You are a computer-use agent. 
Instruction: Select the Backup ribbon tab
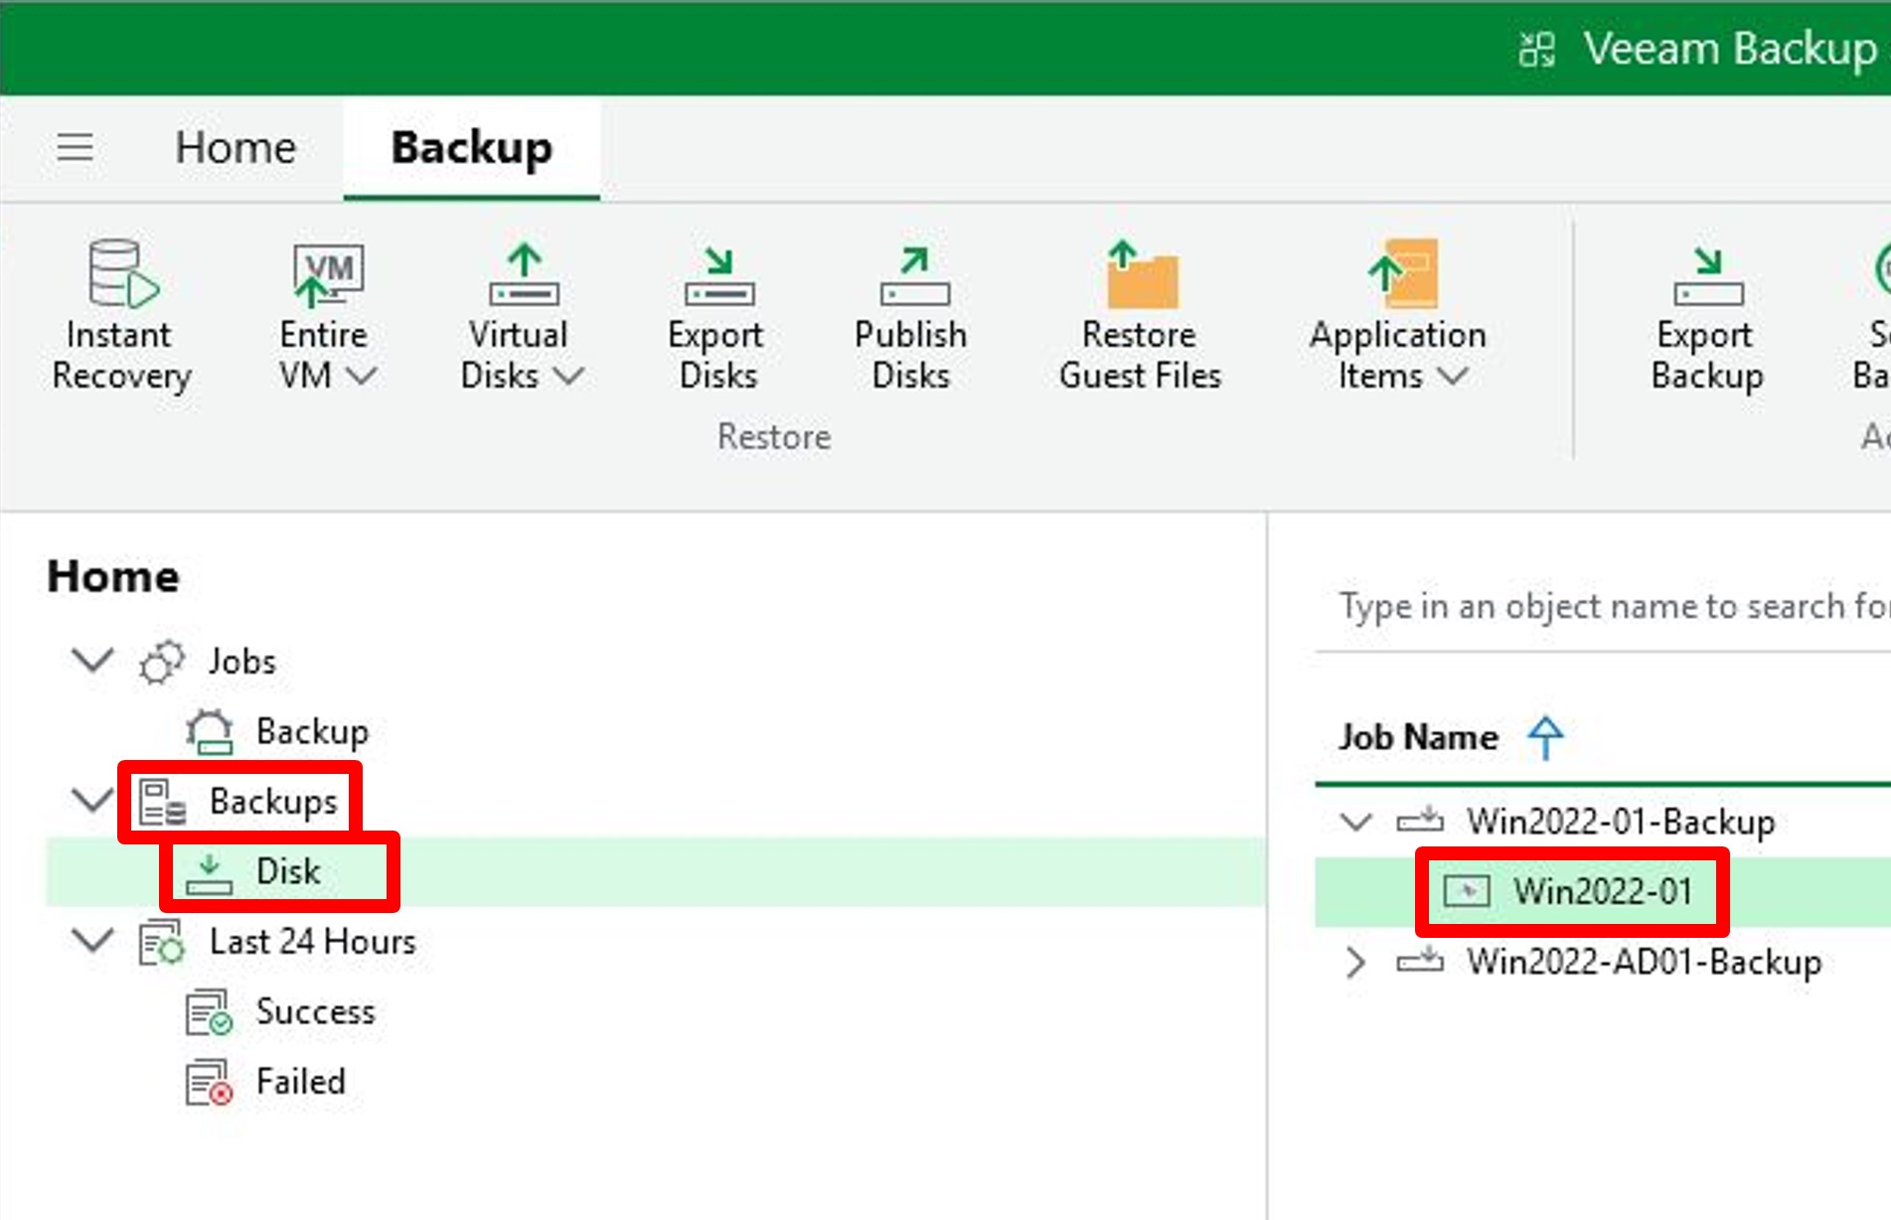tap(472, 148)
